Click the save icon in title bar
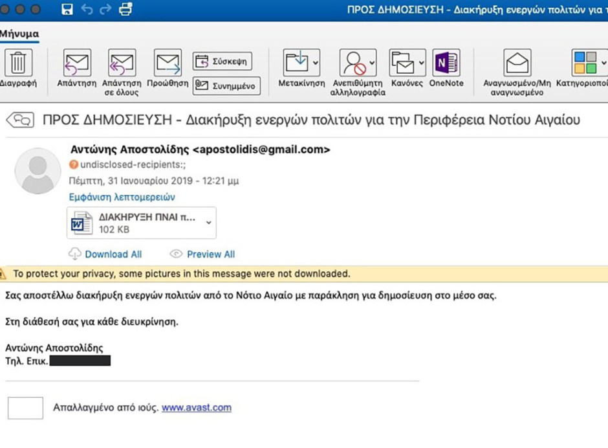This screenshot has height=448, width=608. (67, 9)
